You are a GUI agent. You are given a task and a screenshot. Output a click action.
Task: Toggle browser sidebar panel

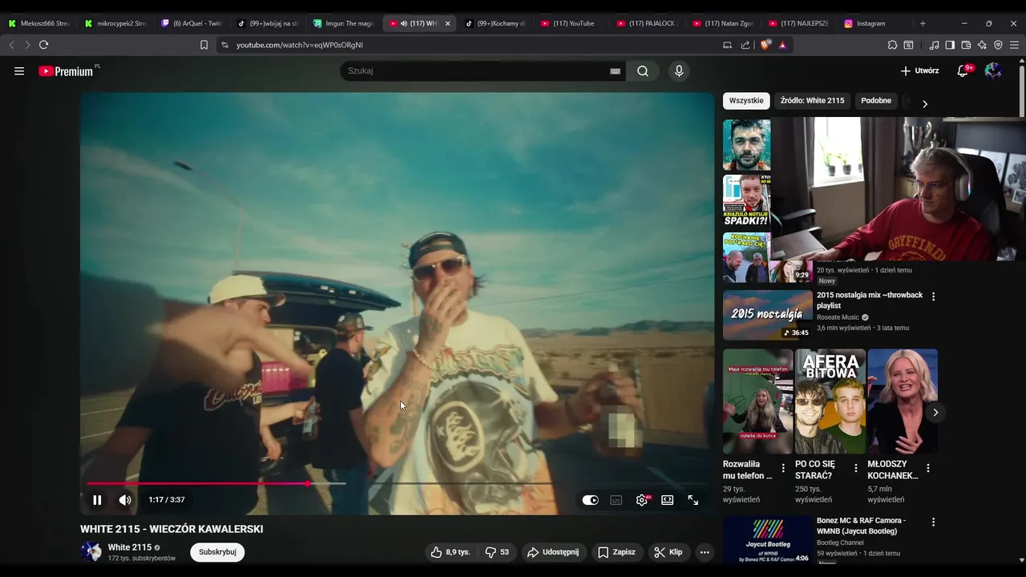pos(950,45)
